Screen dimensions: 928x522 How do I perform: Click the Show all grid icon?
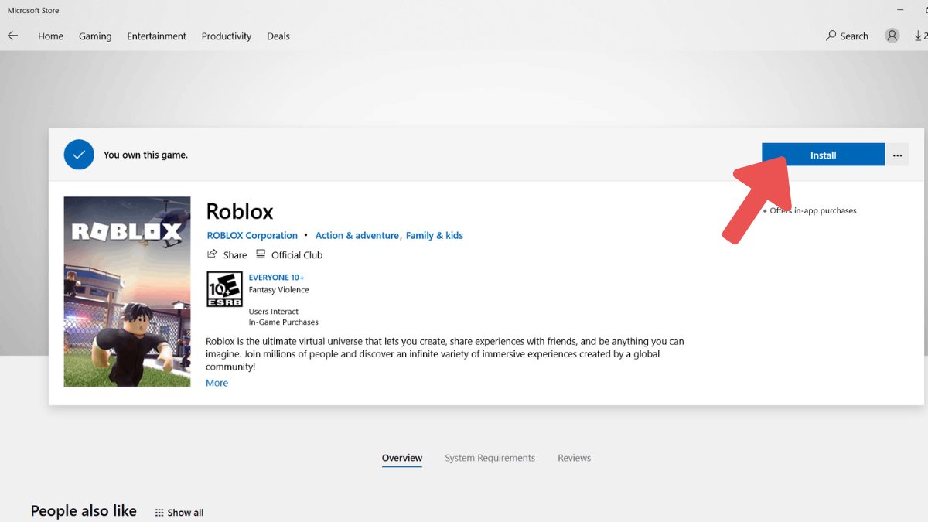(159, 512)
